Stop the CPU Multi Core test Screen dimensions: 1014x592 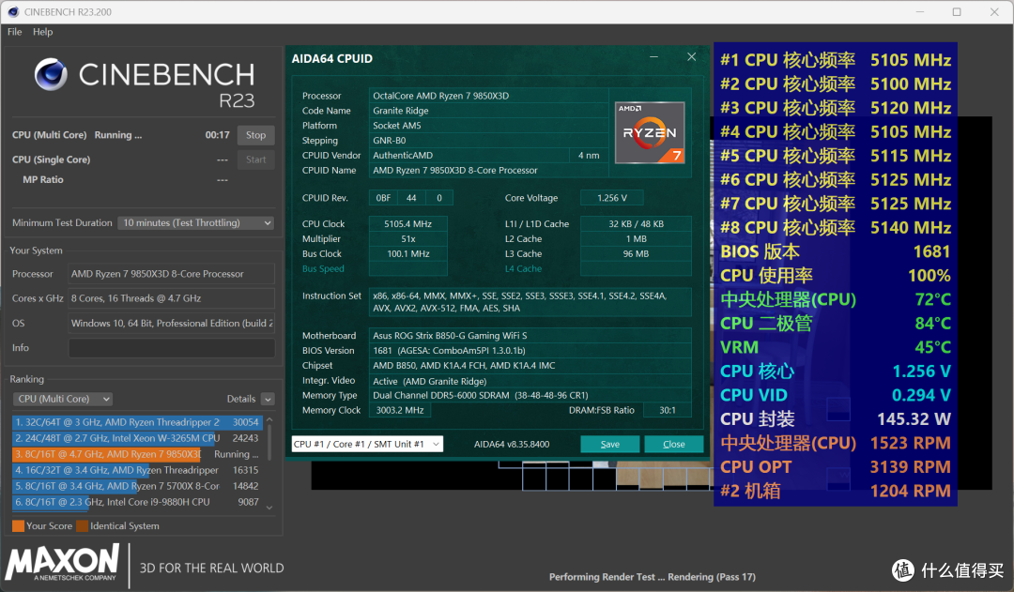pyautogui.click(x=255, y=135)
